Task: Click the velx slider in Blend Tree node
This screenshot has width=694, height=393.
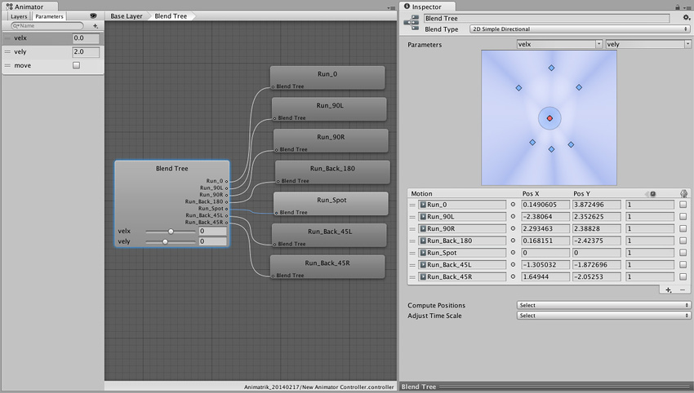Action: [170, 232]
